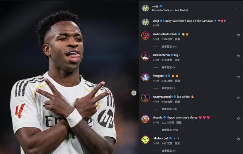Like szoboszlaidominik's comment with heart
243x154 pixels.
[x=238, y=35]
